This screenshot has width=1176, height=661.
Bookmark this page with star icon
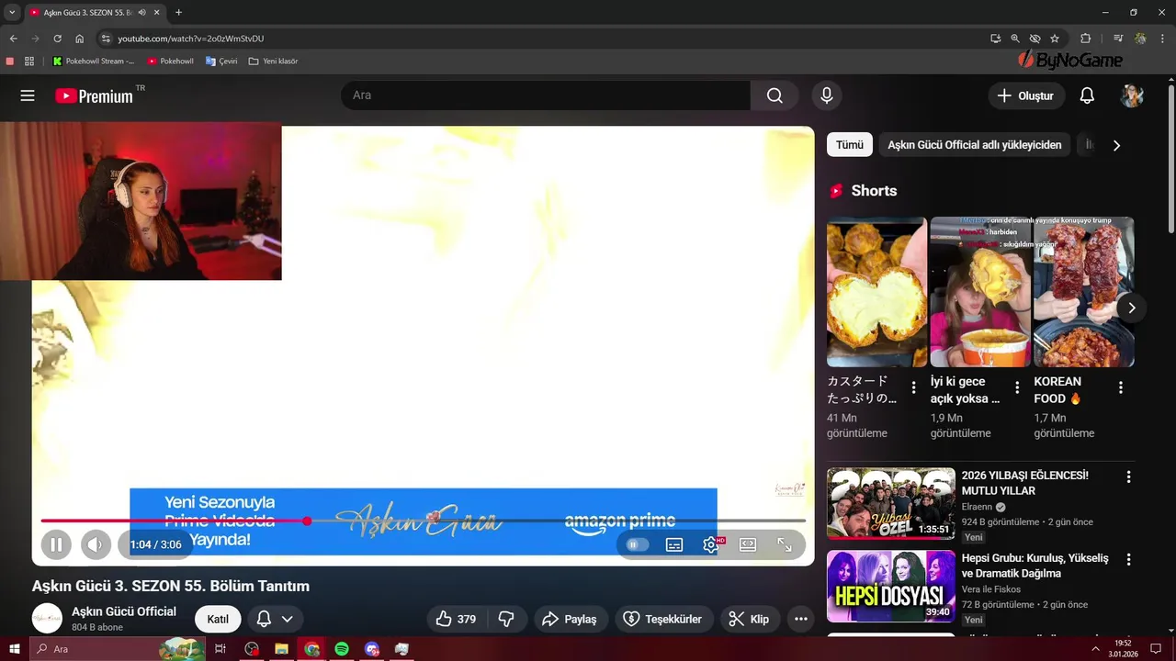coord(1055,39)
